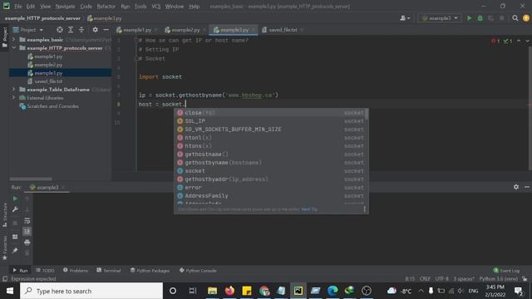Toggle scroll to end in Run console

coord(27,232)
